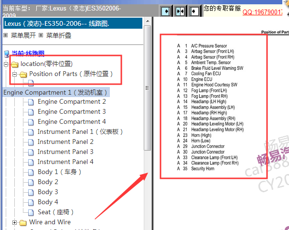This screenshot has width=289, height=230.
Task: Click the 'Cooling Fan ECU' entry
Action: [206, 74]
